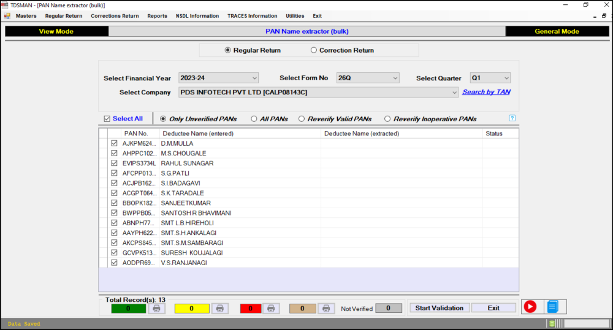The height and width of the screenshot is (330, 613).
Task: Uncheck the SURESH KOUJALAGI row checkbox
Action: click(x=114, y=253)
